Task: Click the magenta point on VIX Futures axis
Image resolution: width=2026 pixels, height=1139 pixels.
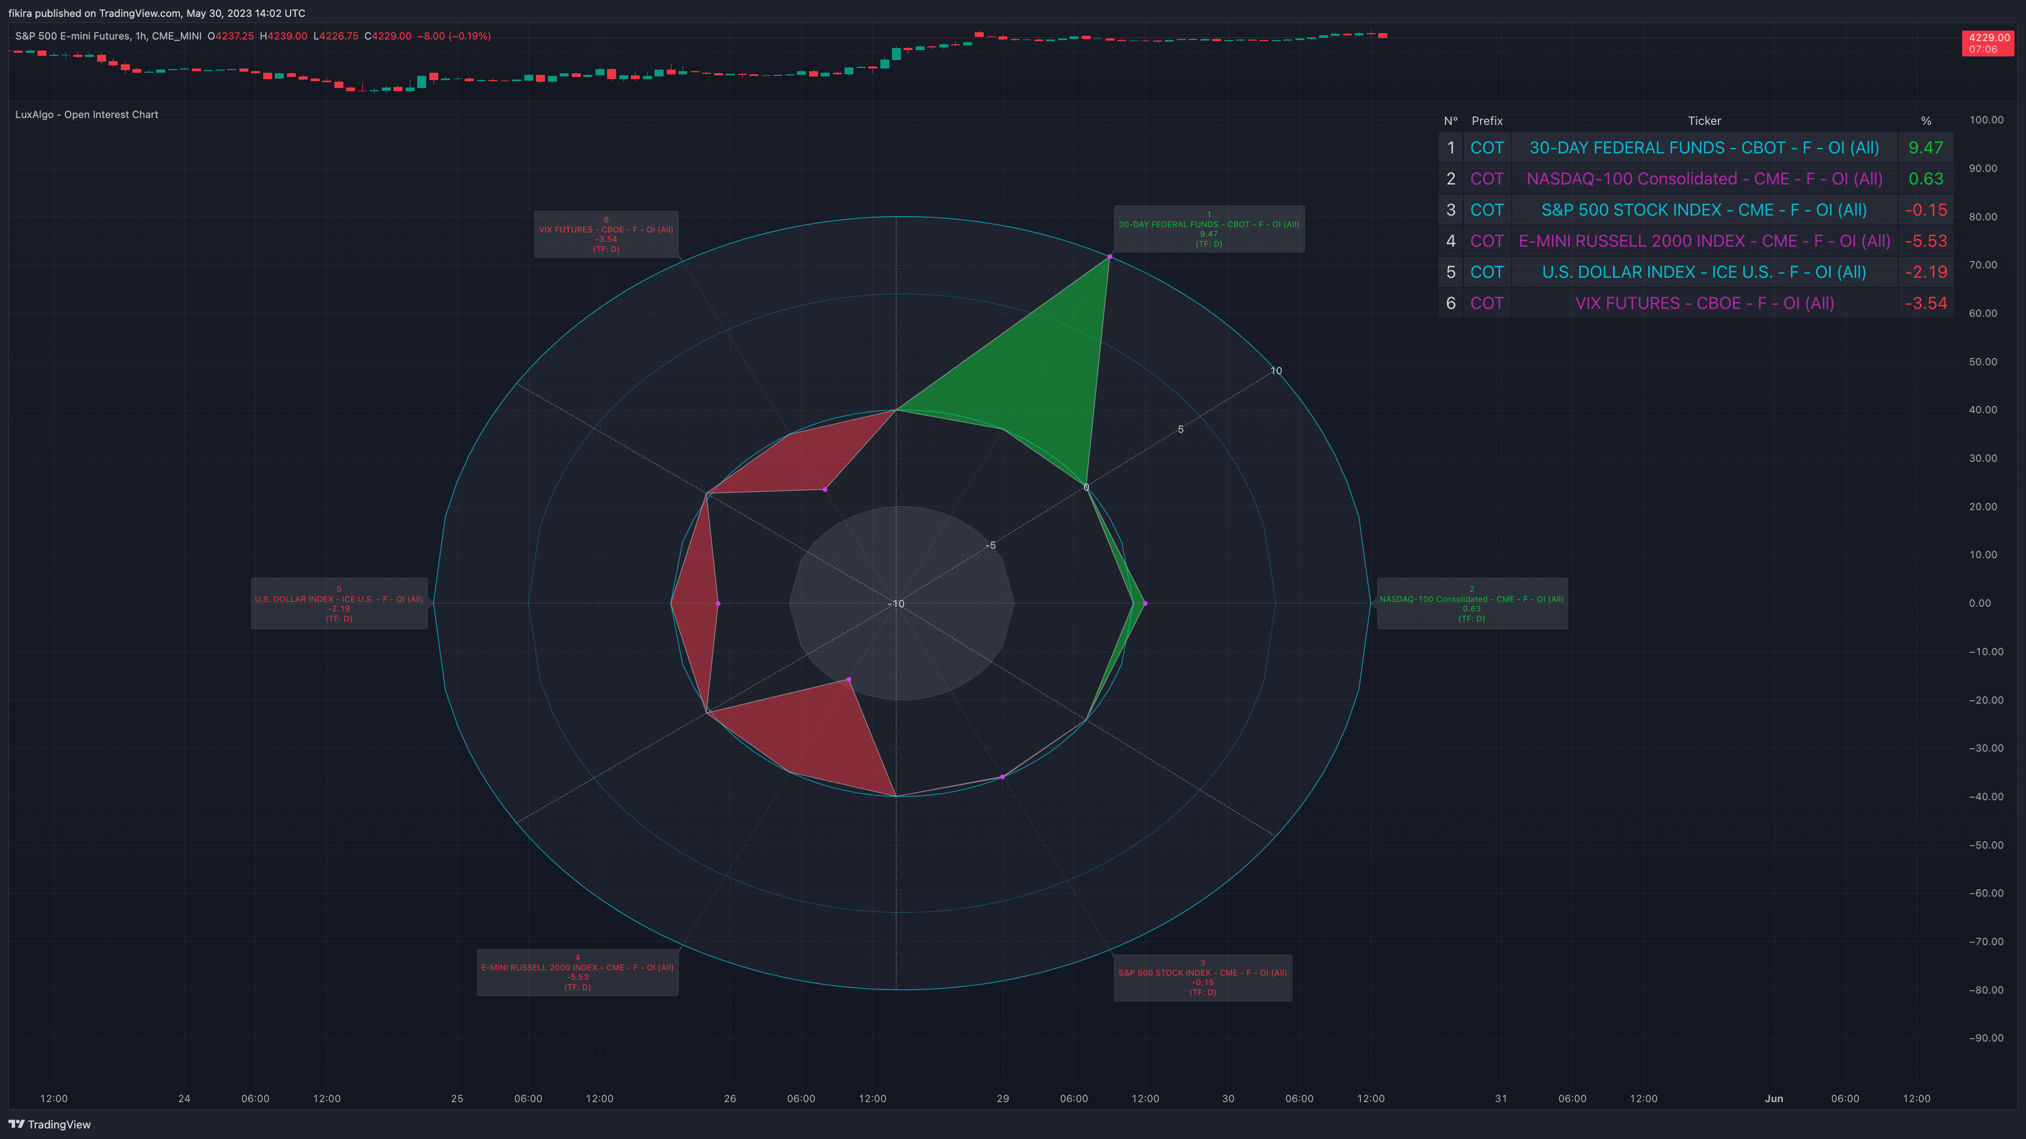Action: (825, 490)
